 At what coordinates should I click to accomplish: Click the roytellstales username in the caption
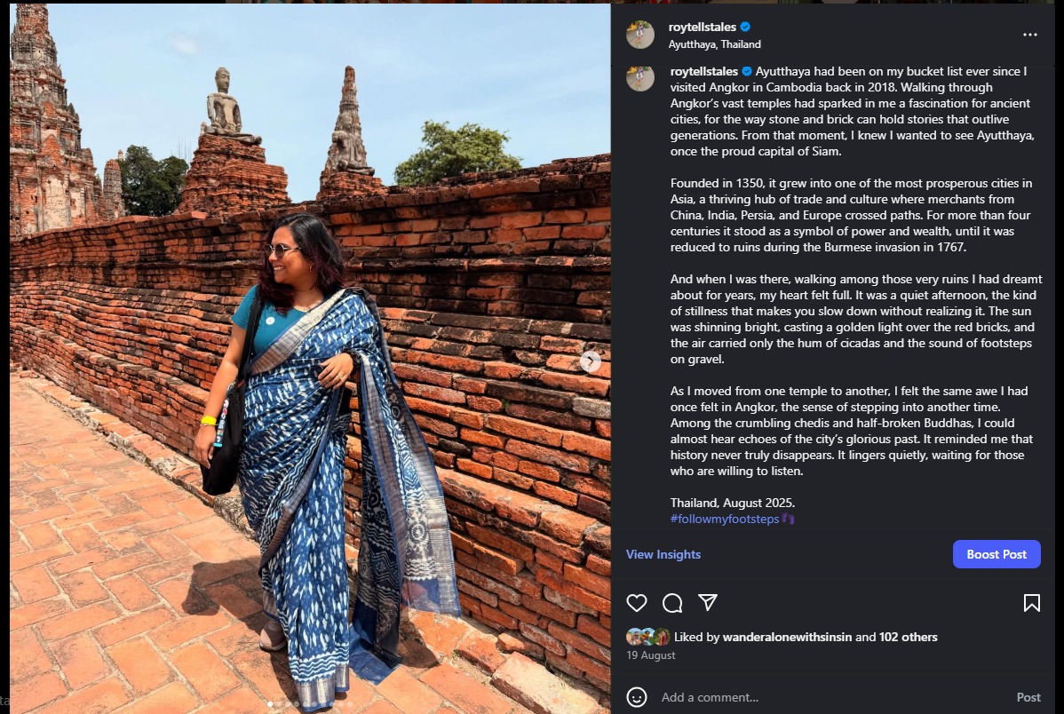(x=703, y=71)
